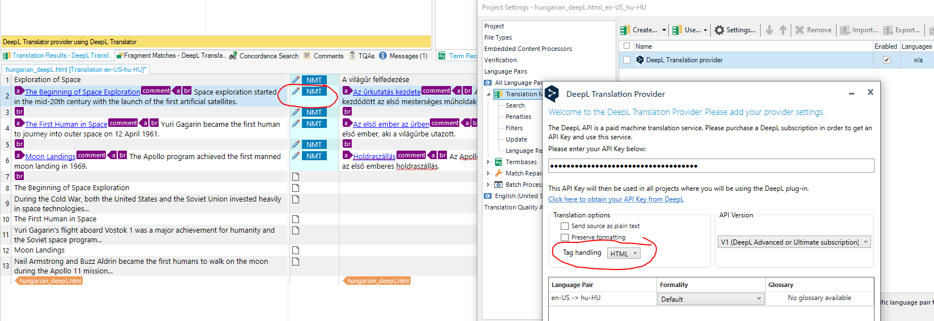This screenshot has width=934, height=321.
Task: Open provider Settings via the gear icon
Action: coord(719,30)
